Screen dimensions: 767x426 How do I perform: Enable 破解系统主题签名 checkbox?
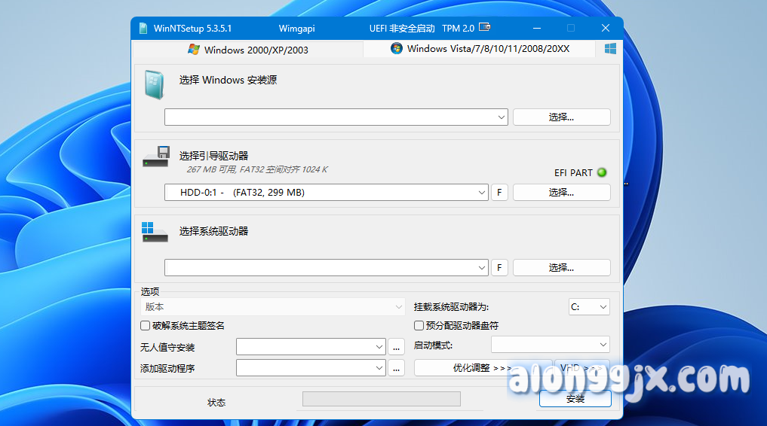point(146,326)
